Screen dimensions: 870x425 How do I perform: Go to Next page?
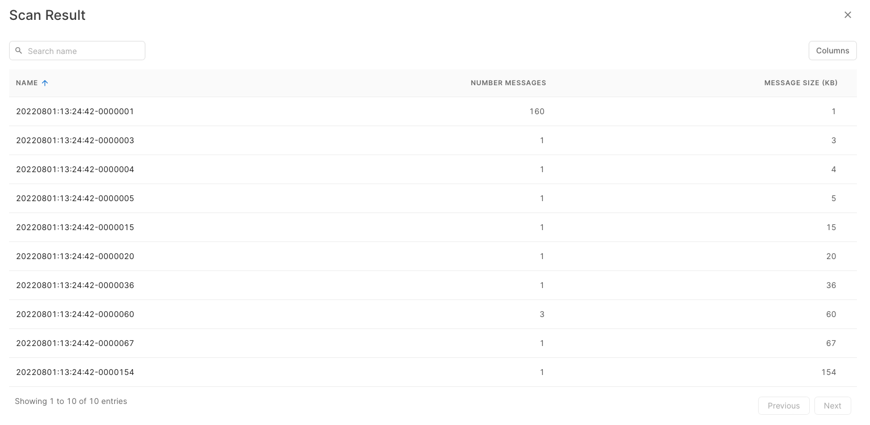pos(832,406)
